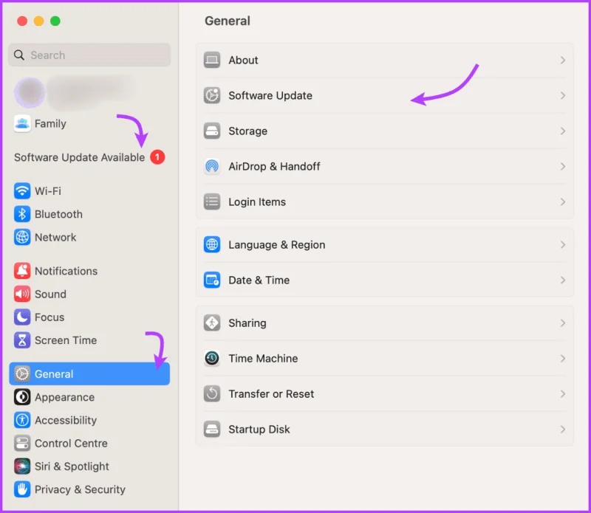Image resolution: width=591 pixels, height=513 pixels.
Task: Click the Storage drive icon
Action: 212,131
